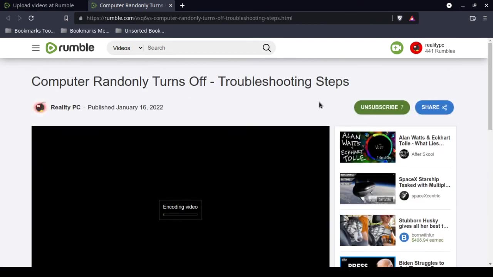This screenshot has width=493, height=277.
Task: Bookmark this page via the bookmark icon
Action: 66,18
